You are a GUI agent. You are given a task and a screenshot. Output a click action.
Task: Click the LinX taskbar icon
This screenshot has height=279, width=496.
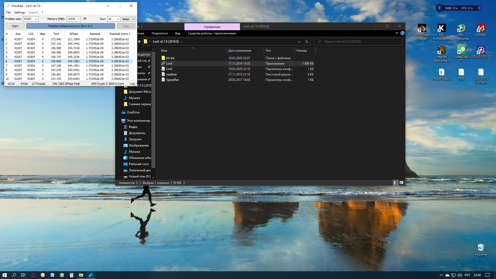point(91,275)
